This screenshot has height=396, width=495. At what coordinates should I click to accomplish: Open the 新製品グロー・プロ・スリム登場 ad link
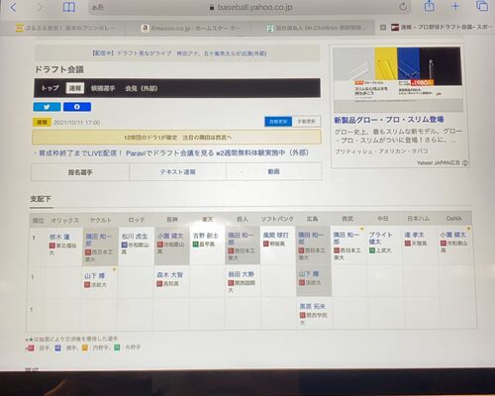(389, 120)
